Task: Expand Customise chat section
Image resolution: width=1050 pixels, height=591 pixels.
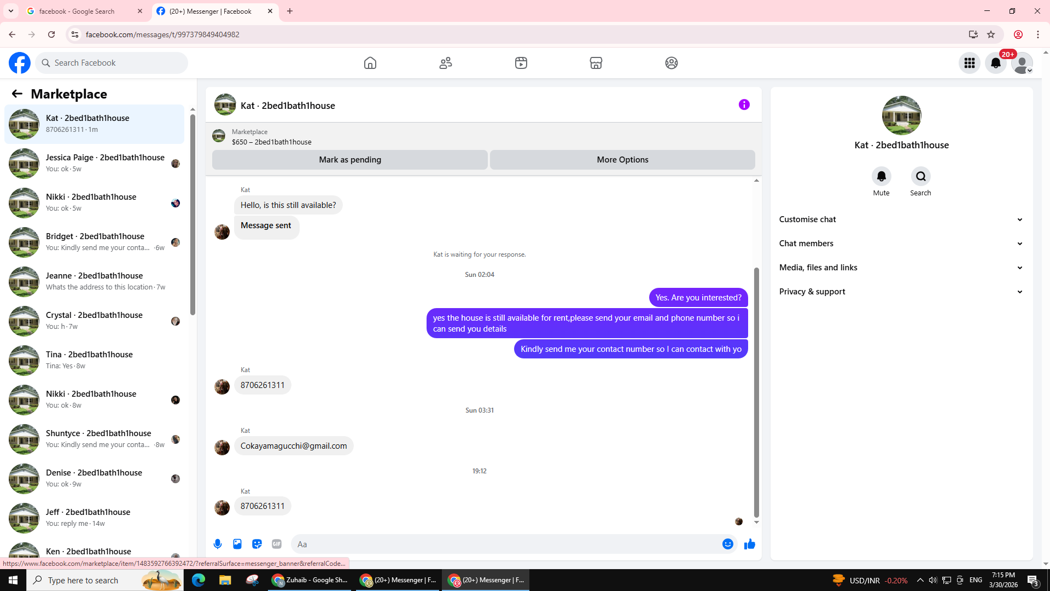Action: [901, 219]
